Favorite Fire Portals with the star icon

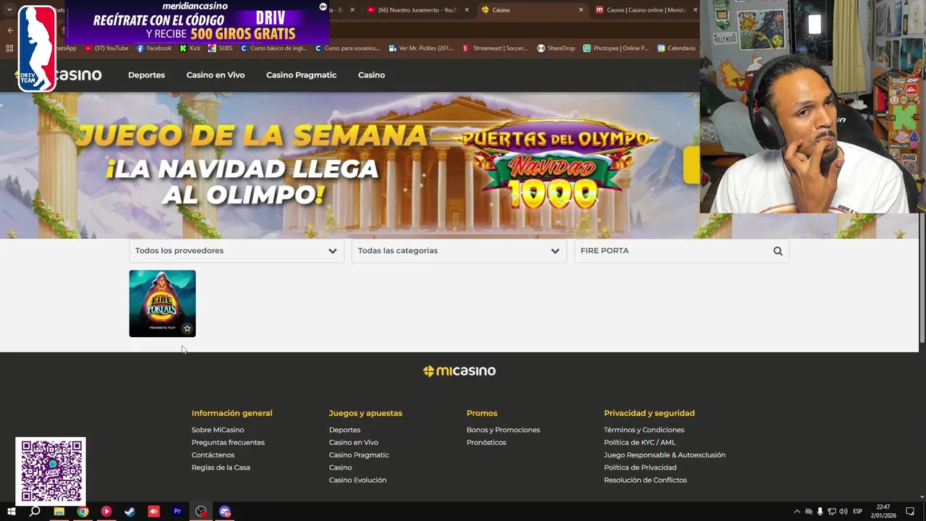(x=187, y=329)
